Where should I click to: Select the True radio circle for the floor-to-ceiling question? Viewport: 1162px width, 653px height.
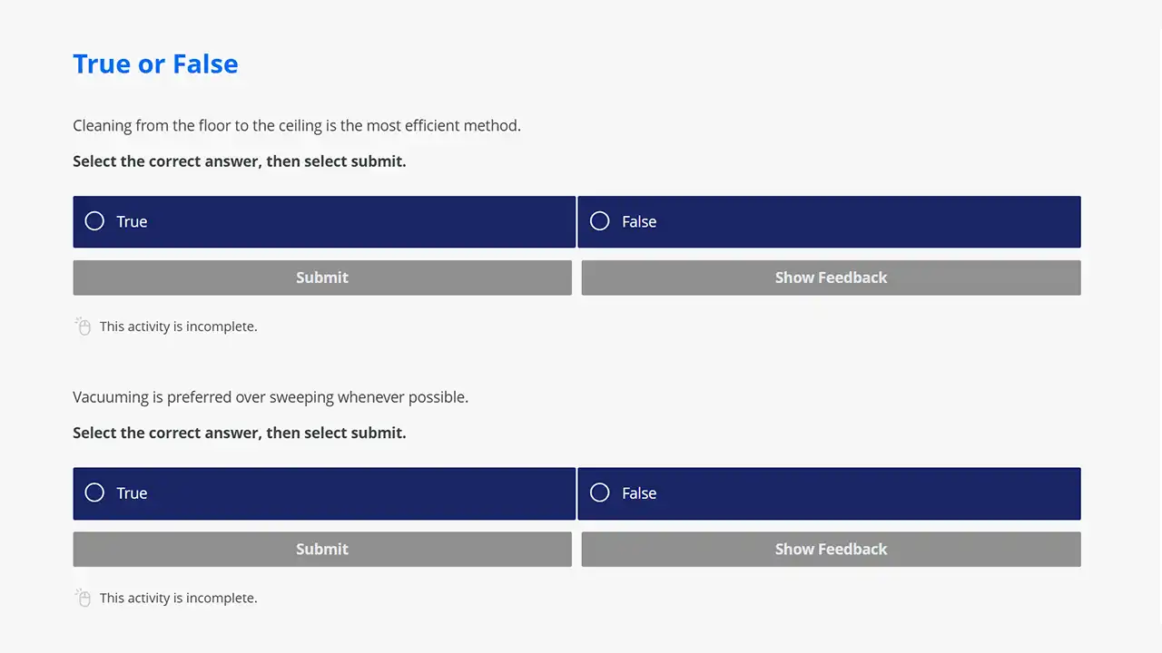pyautogui.click(x=94, y=221)
